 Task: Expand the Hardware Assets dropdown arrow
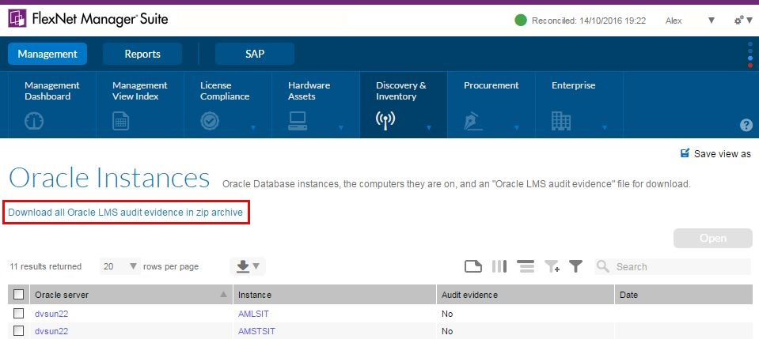341,128
